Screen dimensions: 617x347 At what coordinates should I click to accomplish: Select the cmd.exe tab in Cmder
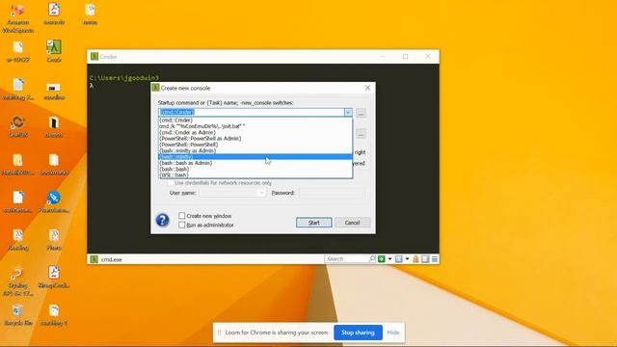107,259
